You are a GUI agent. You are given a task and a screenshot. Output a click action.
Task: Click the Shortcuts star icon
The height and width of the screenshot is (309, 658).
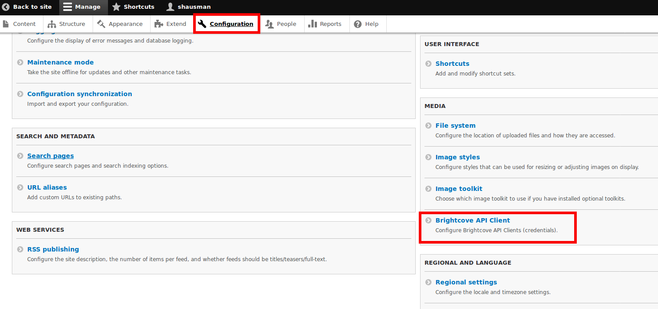(116, 7)
